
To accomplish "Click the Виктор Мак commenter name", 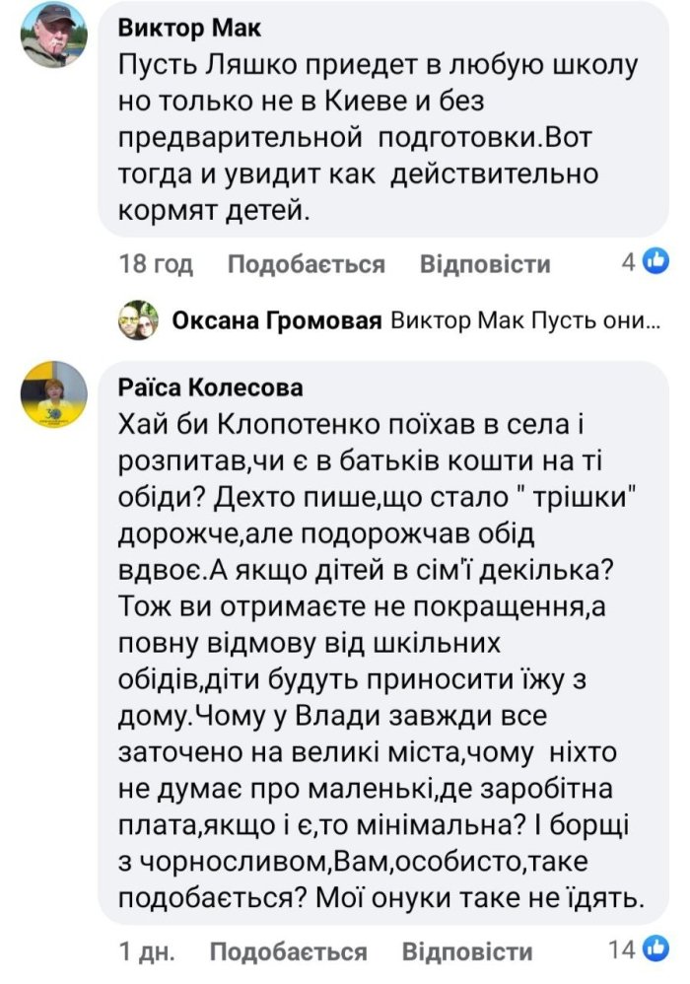I will pyautogui.click(x=176, y=30).
